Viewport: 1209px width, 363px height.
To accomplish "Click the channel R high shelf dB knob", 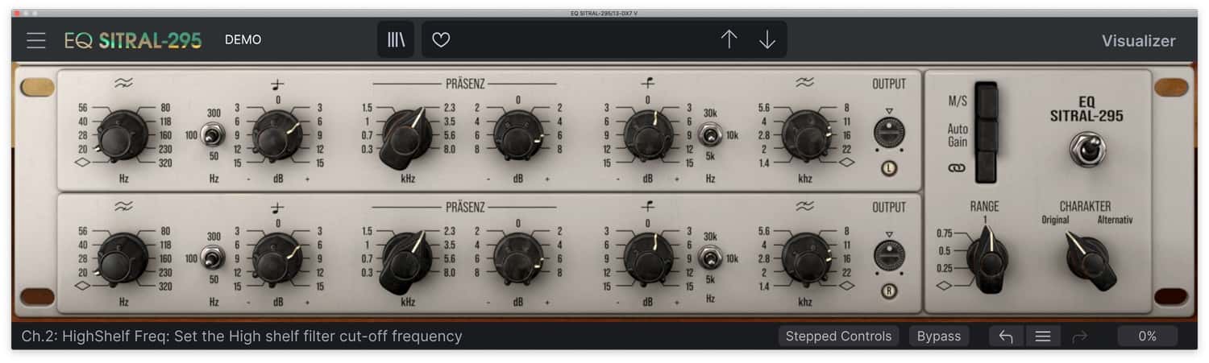I will coord(648,258).
